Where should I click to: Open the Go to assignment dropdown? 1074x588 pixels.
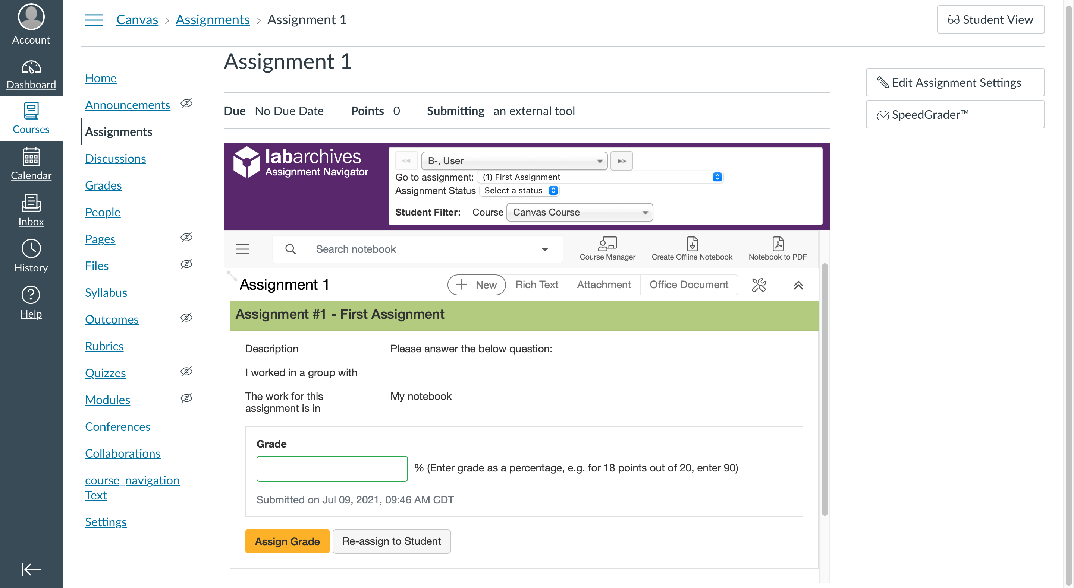coord(600,177)
